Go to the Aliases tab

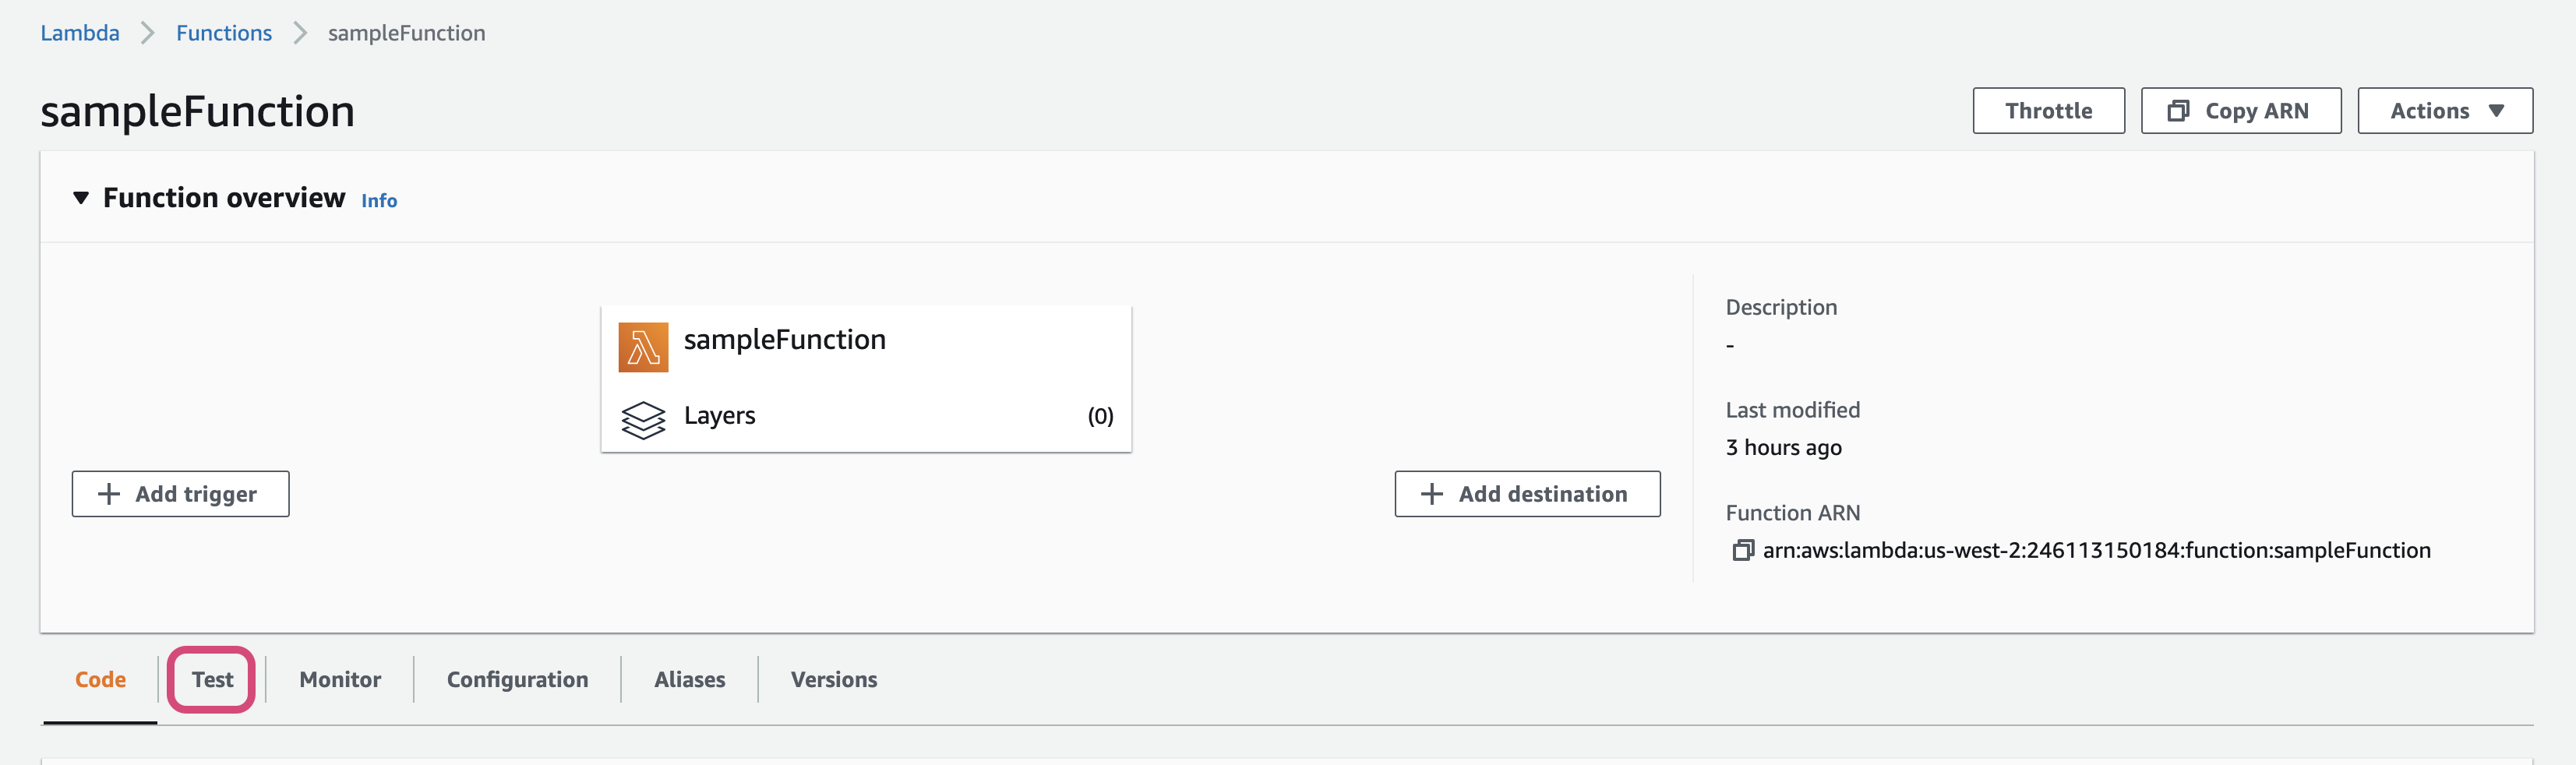[689, 680]
